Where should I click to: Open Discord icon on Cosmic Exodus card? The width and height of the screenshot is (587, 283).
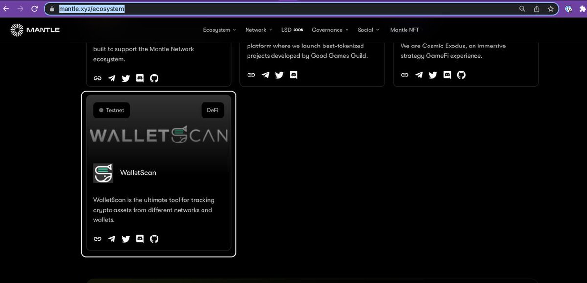click(447, 75)
